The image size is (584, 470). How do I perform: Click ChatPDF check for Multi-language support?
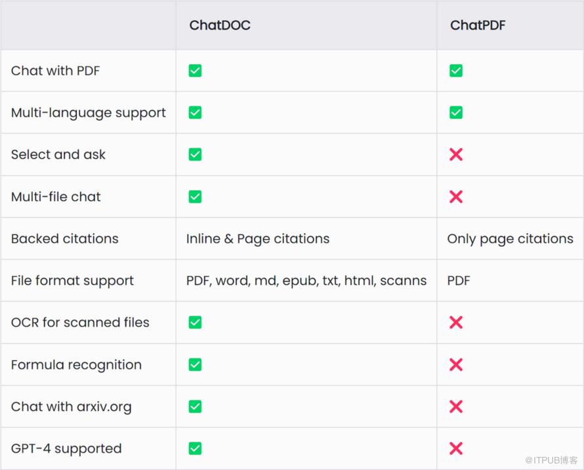coord(456,113)
